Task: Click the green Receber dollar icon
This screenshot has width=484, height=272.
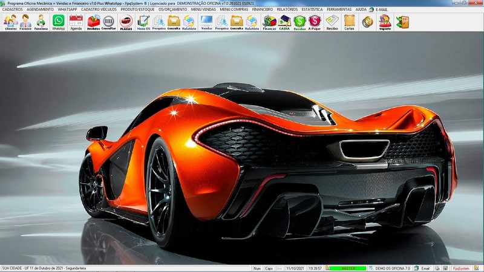Action: pos(299,22)
